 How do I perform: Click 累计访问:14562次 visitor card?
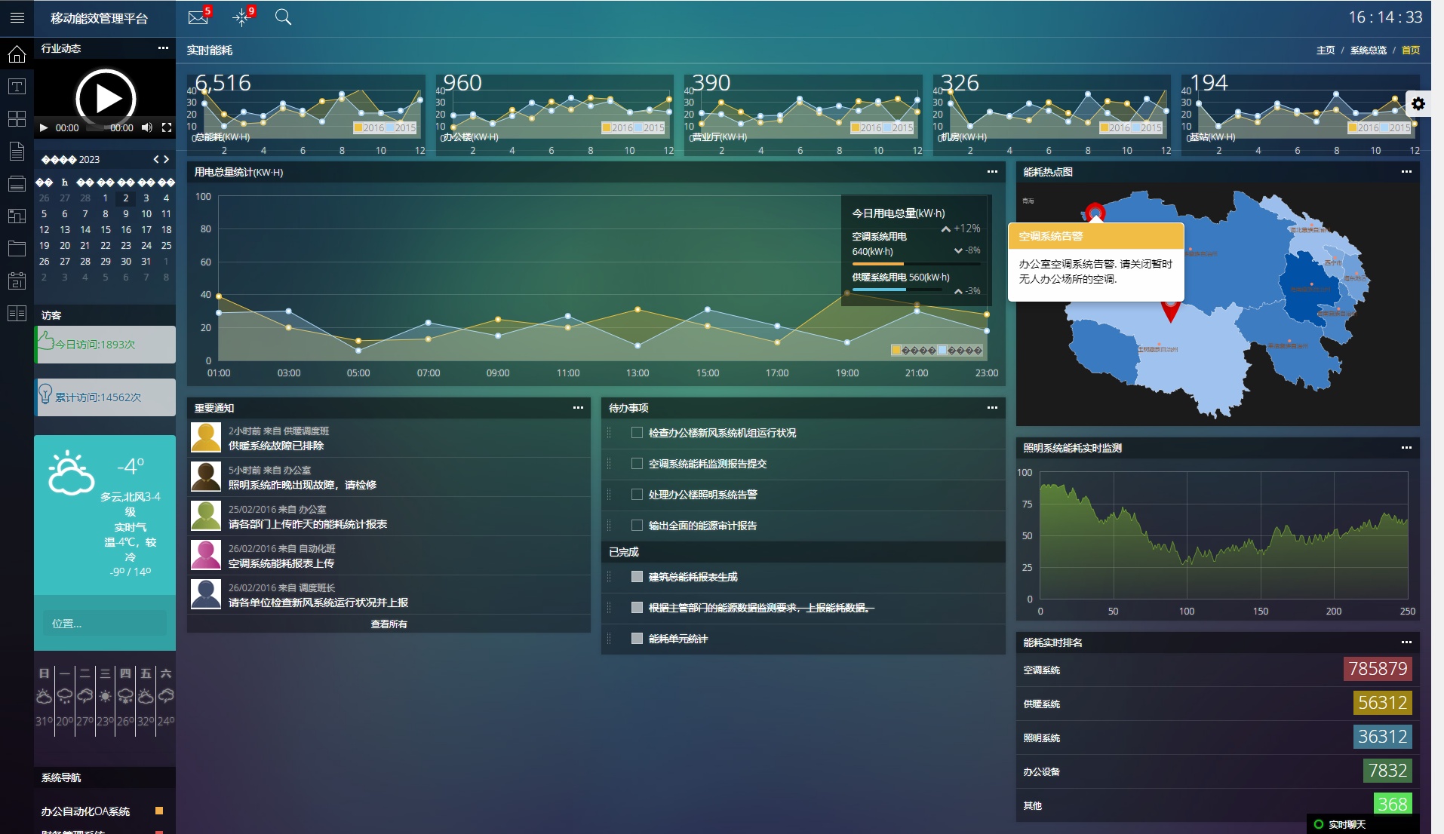click(105, 397)
